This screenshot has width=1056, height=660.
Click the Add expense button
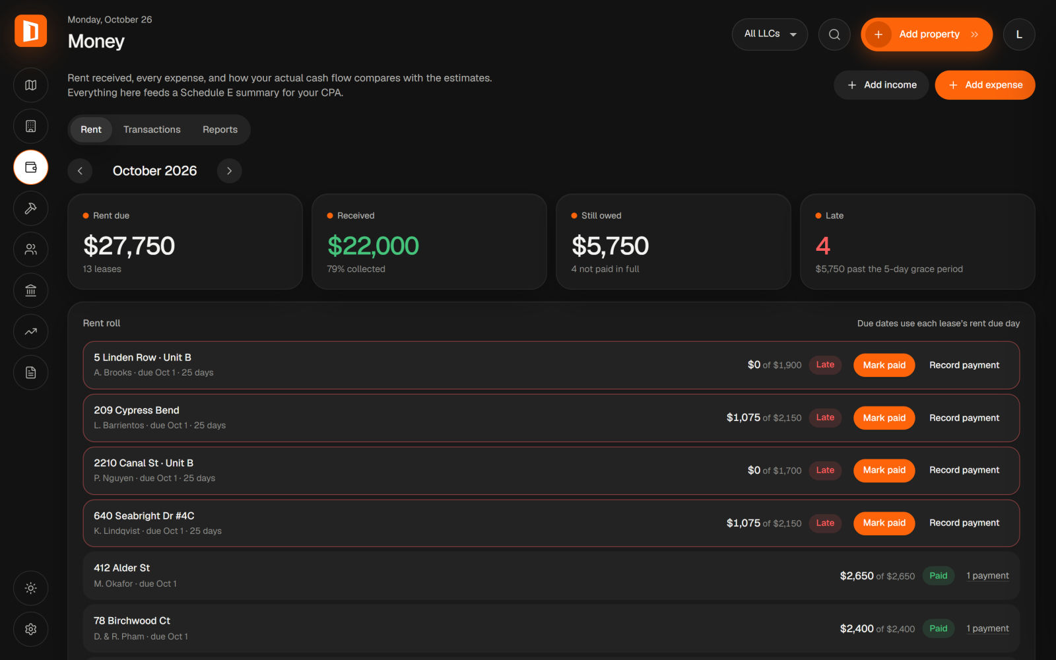tap(985, 85)
